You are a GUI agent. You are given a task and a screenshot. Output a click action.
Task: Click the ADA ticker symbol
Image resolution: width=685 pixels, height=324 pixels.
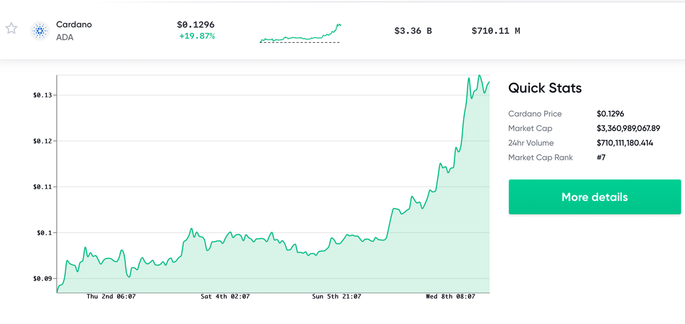pyautogui.click(x=65, y=37)
